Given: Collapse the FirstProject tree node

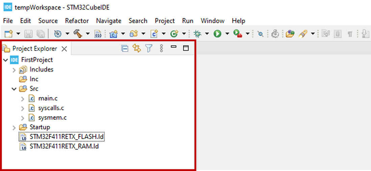Looking at the screenshot, I should coord(5,60).
